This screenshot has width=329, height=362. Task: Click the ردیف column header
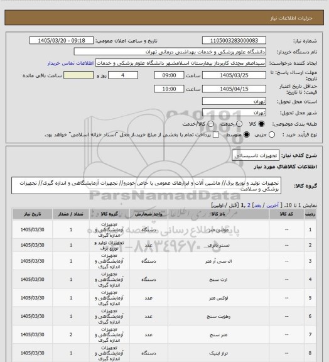coord(310,214)
